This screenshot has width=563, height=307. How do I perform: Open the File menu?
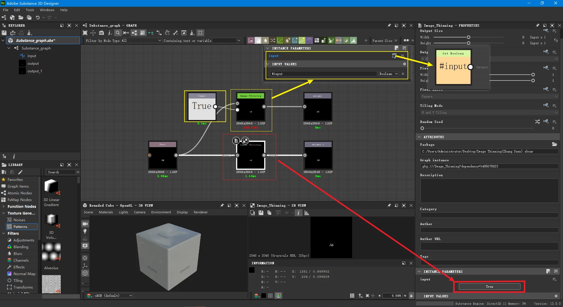point(6,10)
